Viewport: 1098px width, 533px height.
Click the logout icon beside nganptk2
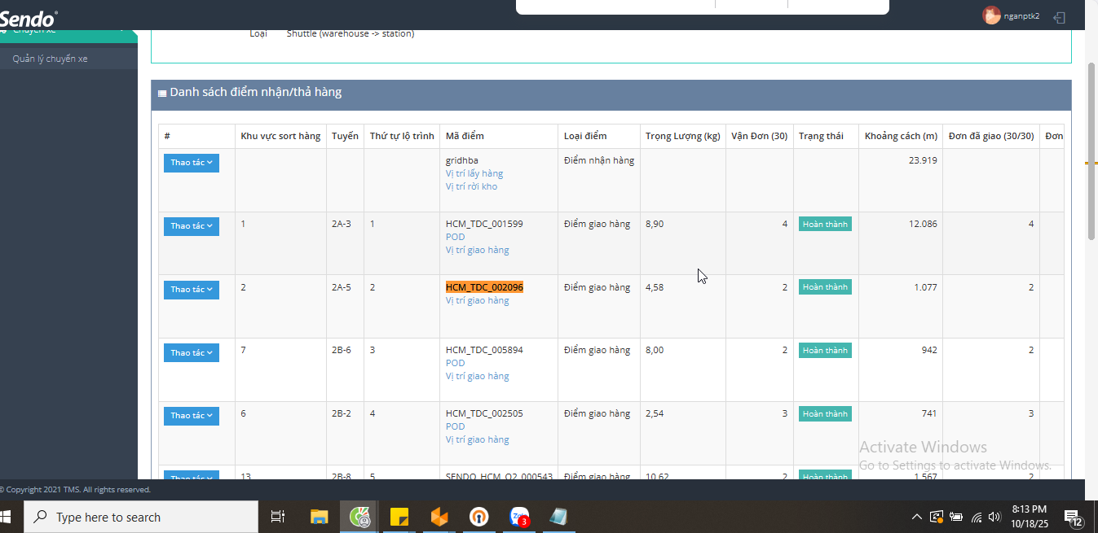1059,17
